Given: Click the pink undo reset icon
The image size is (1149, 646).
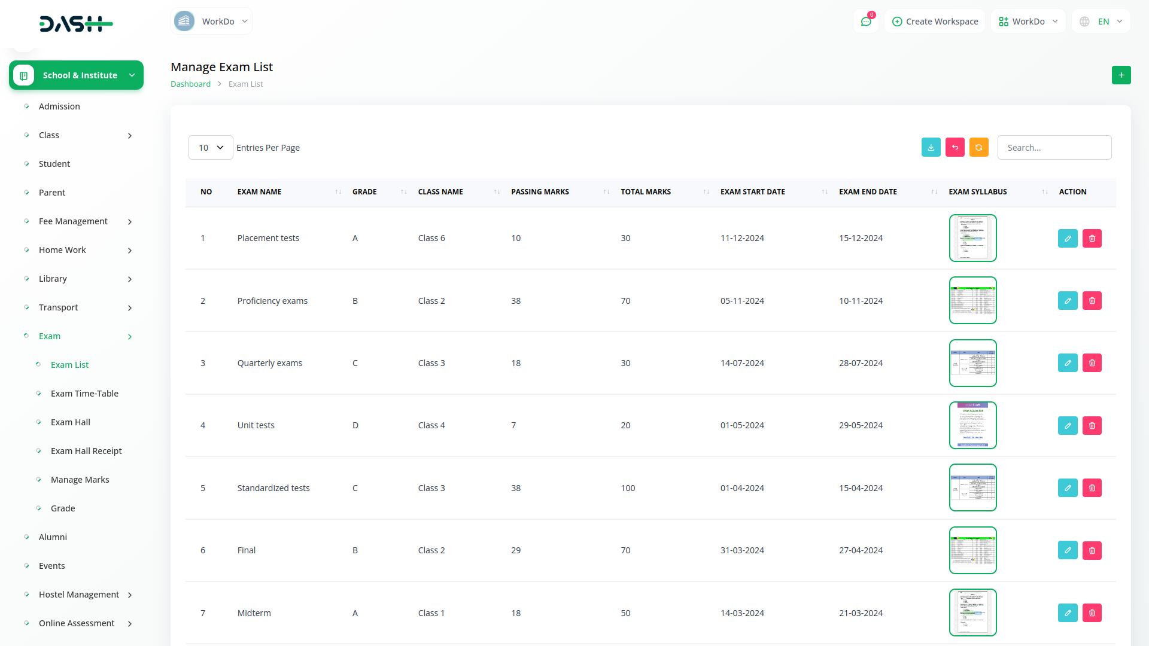Looking at the screenshot, I should (955, 148).
